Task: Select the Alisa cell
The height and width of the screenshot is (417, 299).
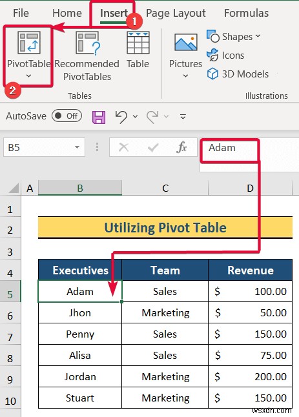Action: coord(80,355)
